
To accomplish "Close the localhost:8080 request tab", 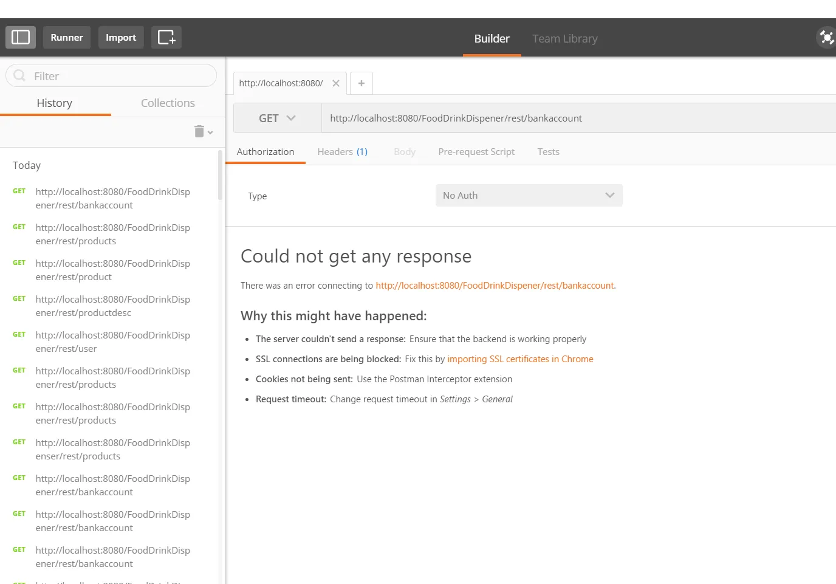I will pos(336,83).
